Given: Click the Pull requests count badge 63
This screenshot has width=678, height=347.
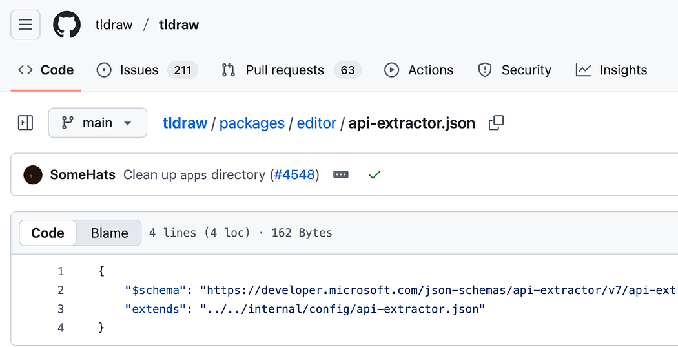Looking at the screenshot, I should tap(347, 70).
